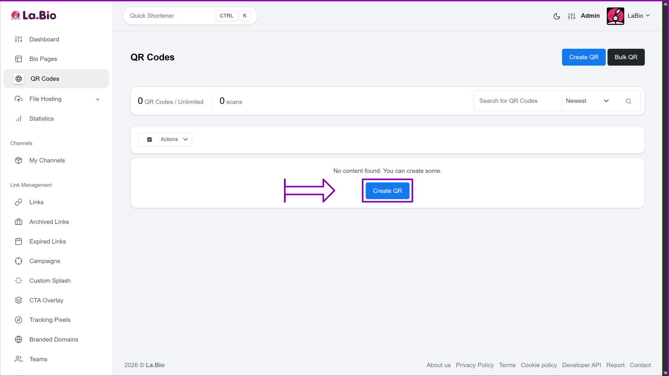The image size is (669, 376).
Task: Toggle the select-all checkbox near Actions
Action: 149,140
